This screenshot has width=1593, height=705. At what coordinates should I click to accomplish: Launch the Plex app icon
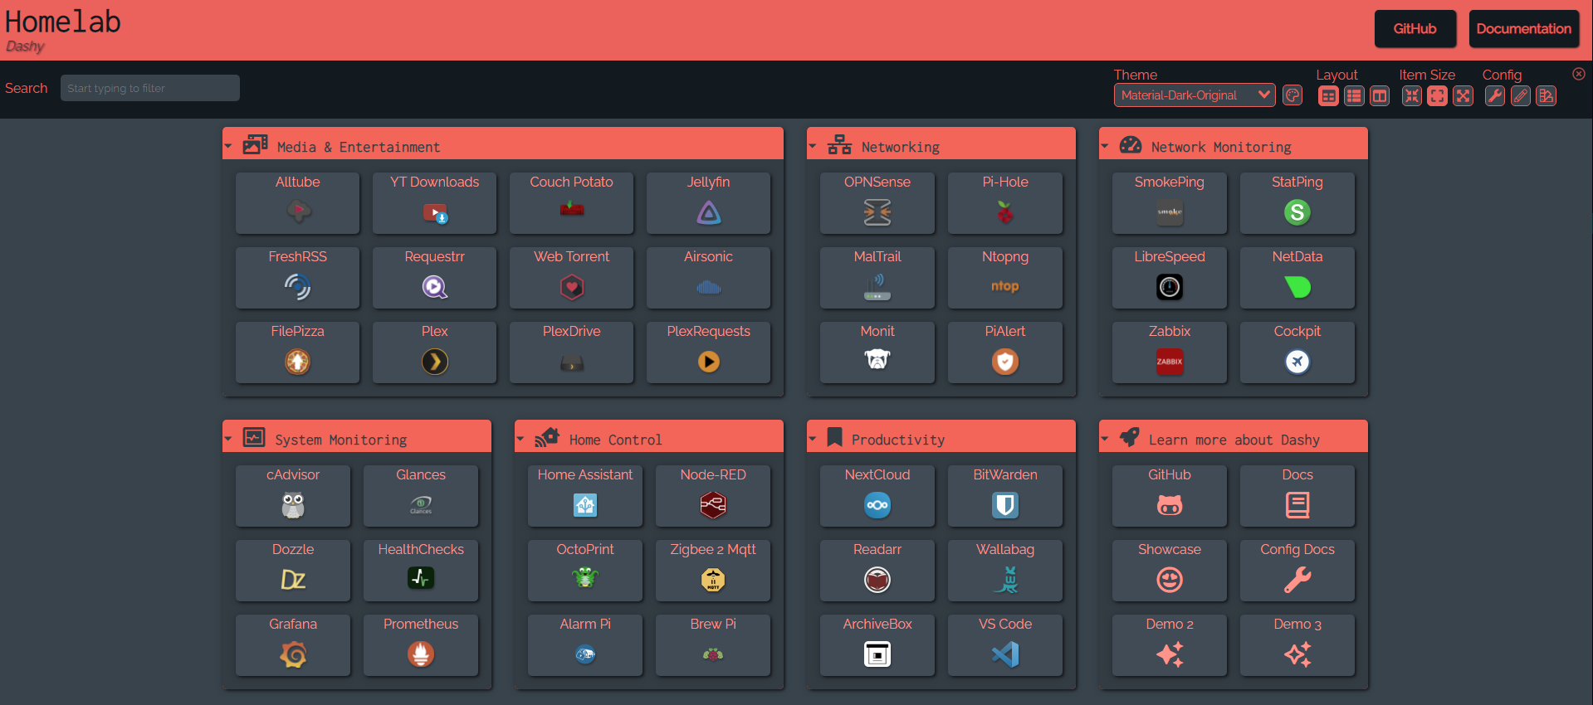tap(434, 362)
